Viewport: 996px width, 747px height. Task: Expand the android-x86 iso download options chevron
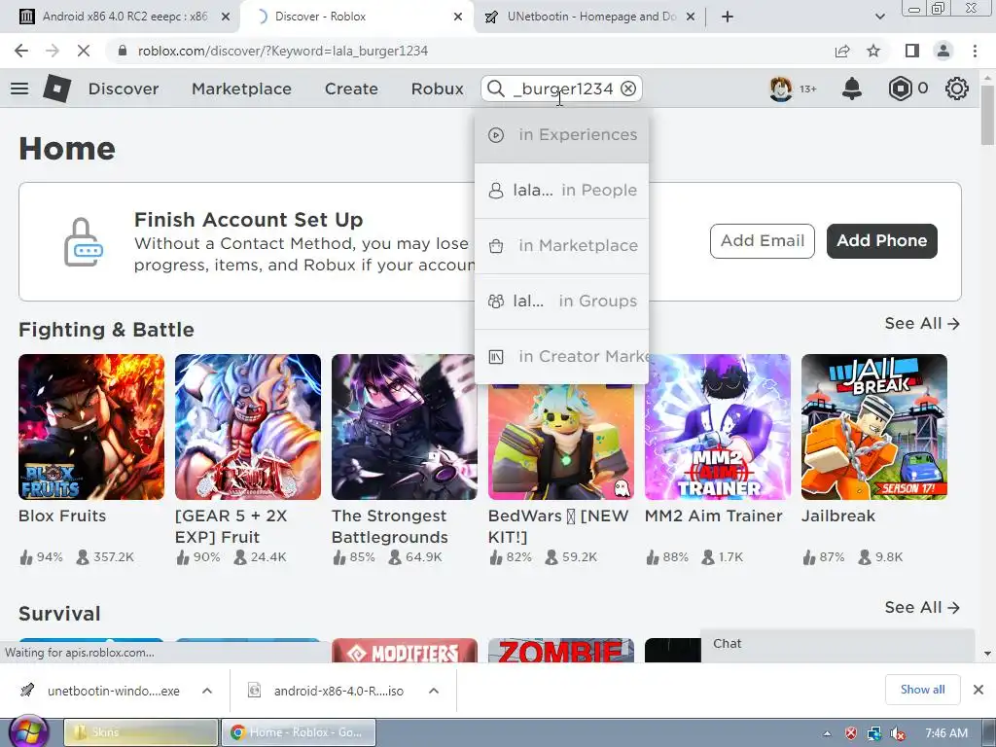click(x=434, y=691)
